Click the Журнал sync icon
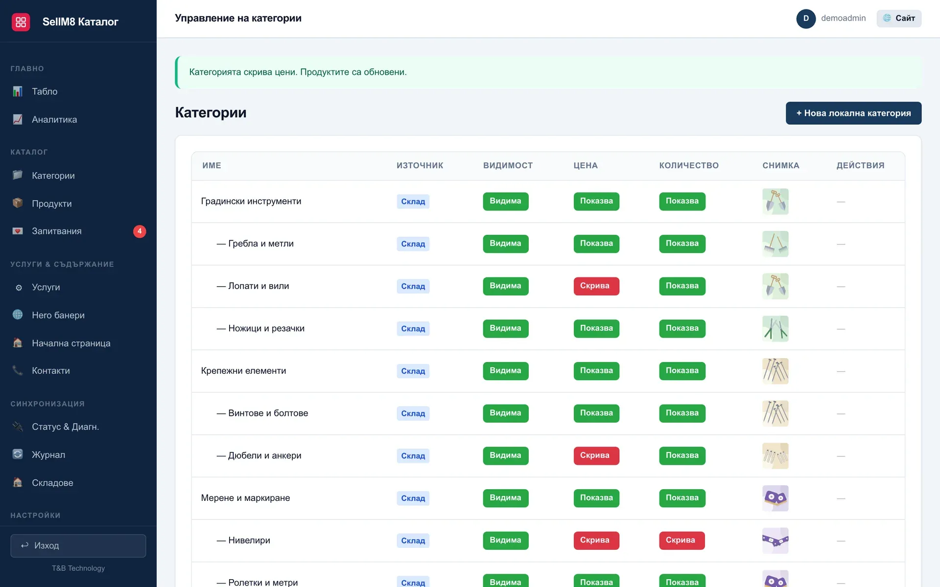 point(18,454)
